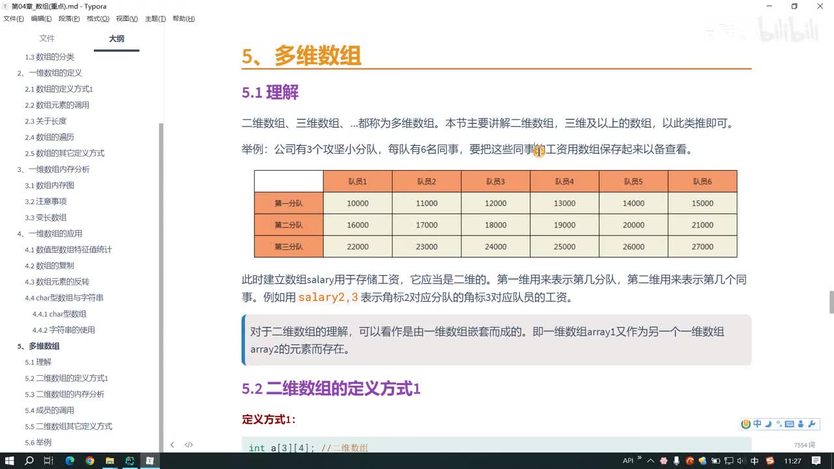Click the word count 7554 词
The image size is (834, 469).
pyautogui.click(x=805, y=445)
